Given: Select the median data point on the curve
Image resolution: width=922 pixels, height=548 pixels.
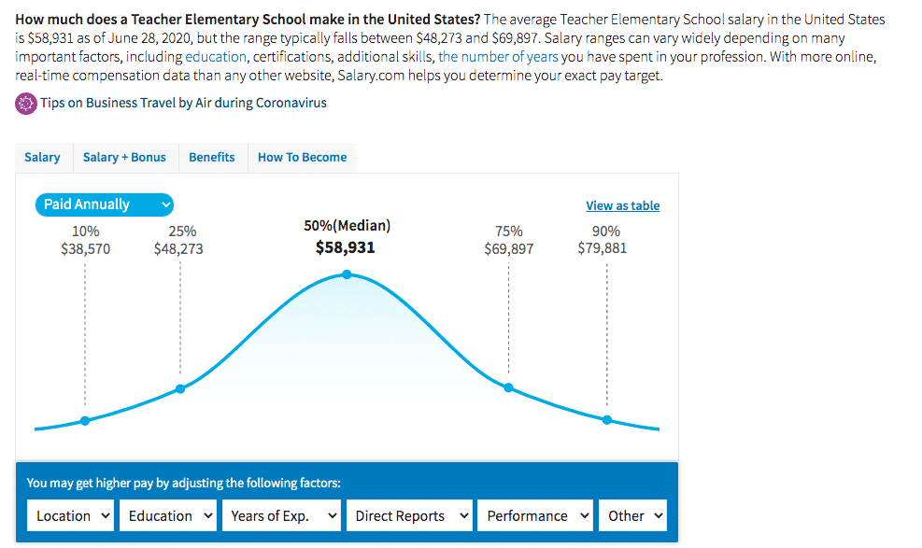Looking at the screenshot, I should [347, 274].
